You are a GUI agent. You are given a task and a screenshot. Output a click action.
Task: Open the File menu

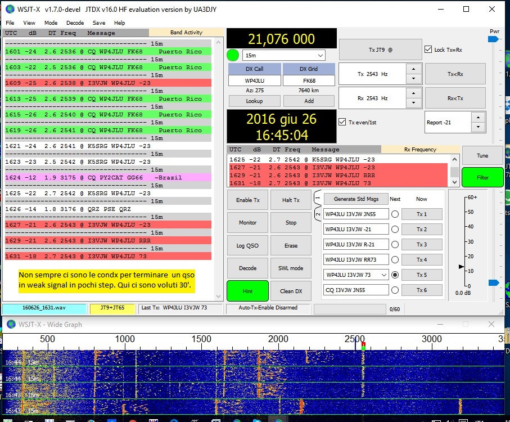[10, 23]
